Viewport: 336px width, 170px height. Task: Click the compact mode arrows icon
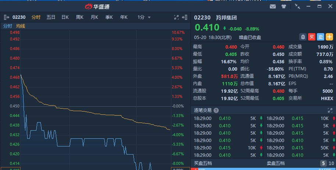(297, 6)
